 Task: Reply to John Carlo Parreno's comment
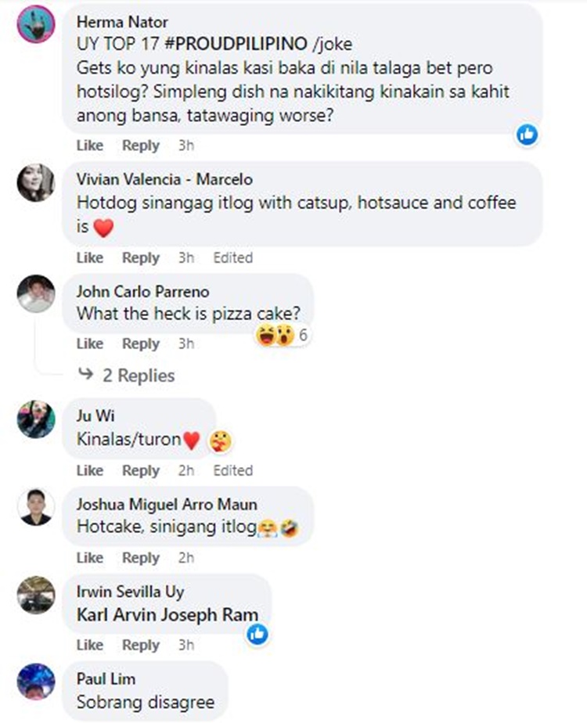141,344
